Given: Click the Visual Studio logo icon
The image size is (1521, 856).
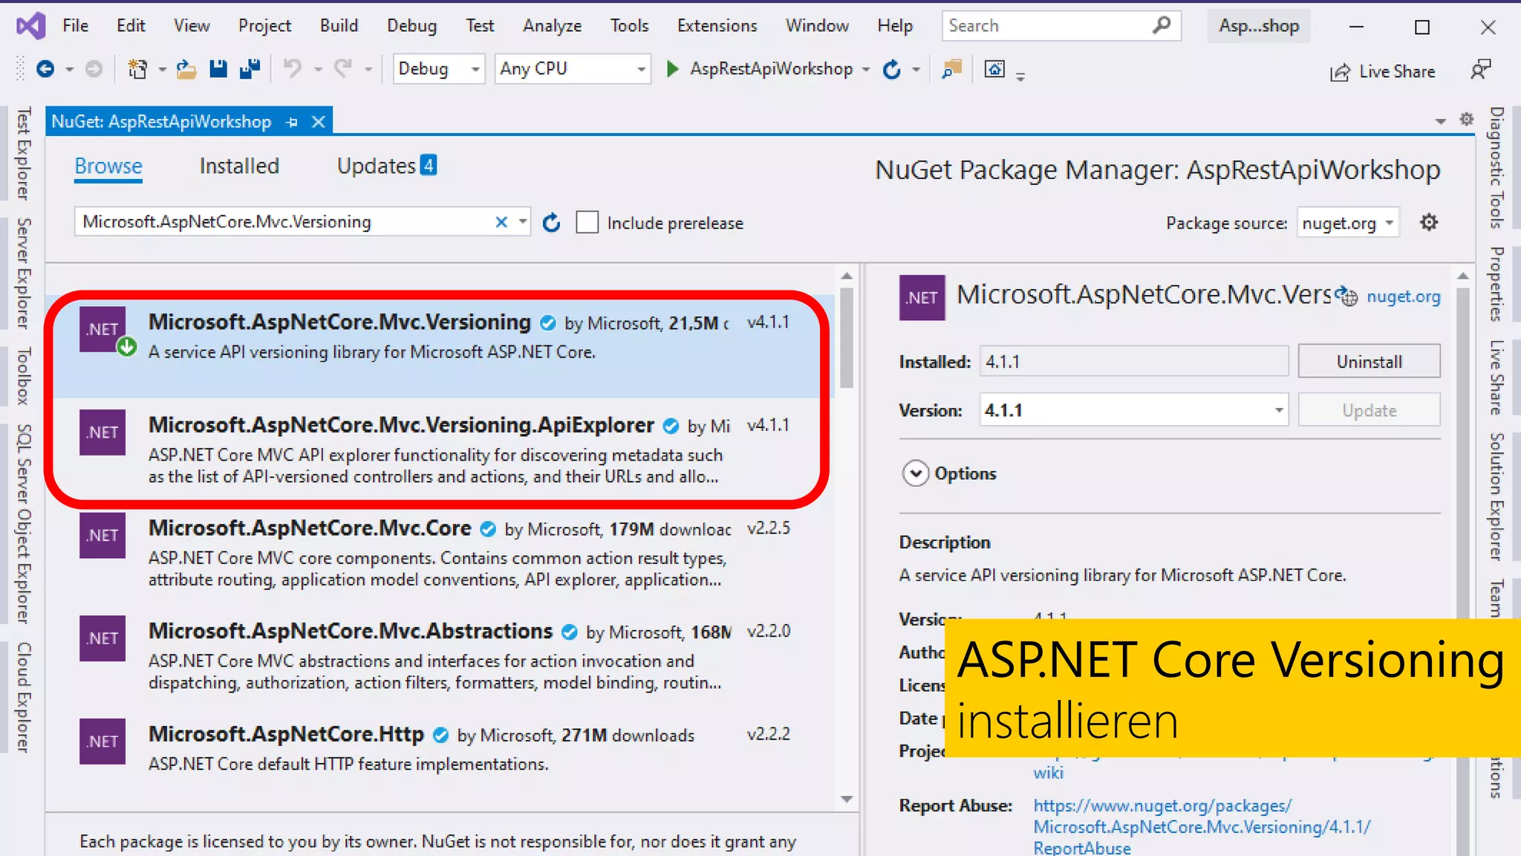Looking at the screenshot, I should click(30, 26).
